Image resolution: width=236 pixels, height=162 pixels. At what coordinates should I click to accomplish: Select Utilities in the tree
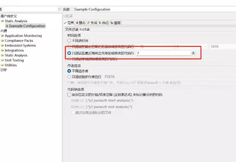tap(11, 65)
